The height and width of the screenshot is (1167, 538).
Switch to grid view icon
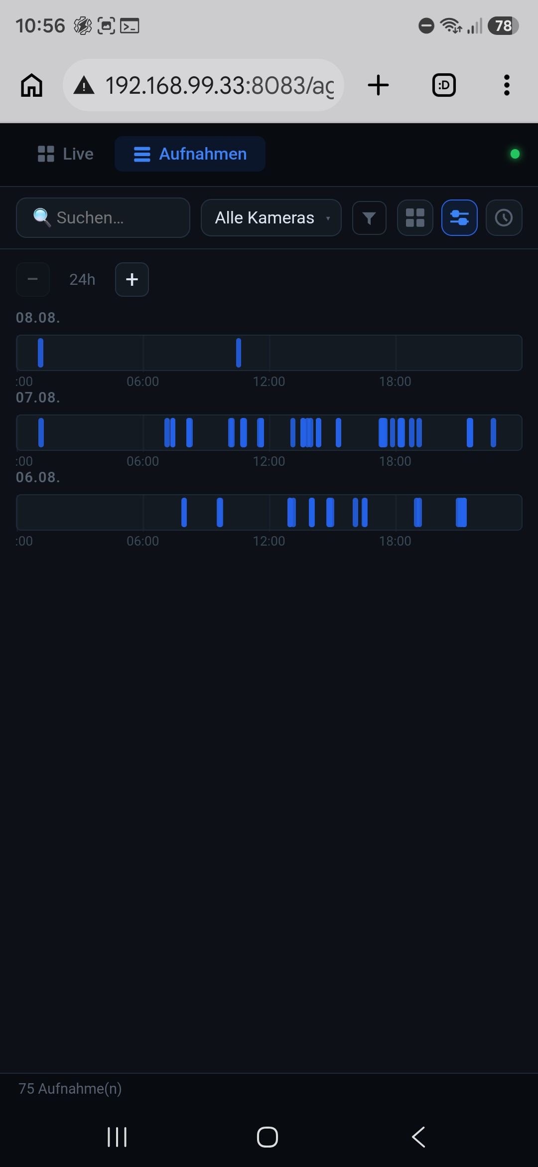[x=415, y=218]
